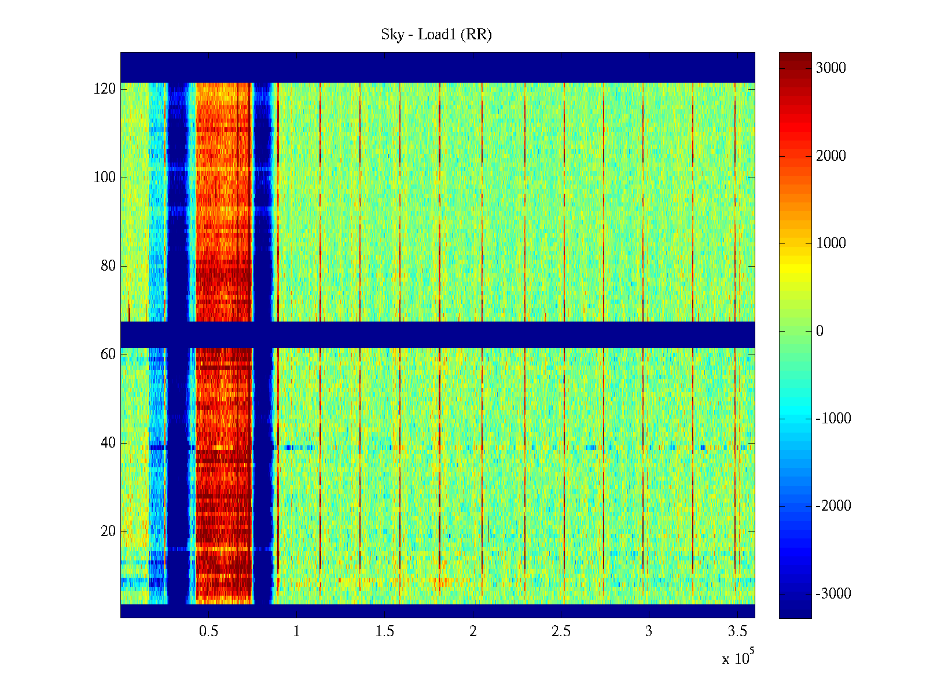
Task: Click the y-axis tick label '80'
Action: click(x=108, y=266)
